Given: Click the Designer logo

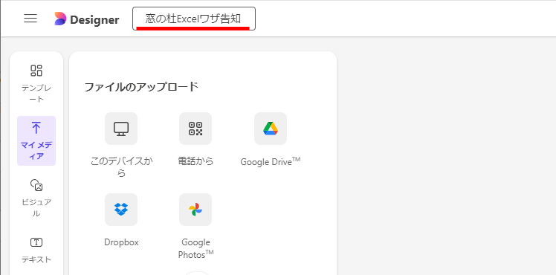Looking at the screenshot, I should point(60,19).
